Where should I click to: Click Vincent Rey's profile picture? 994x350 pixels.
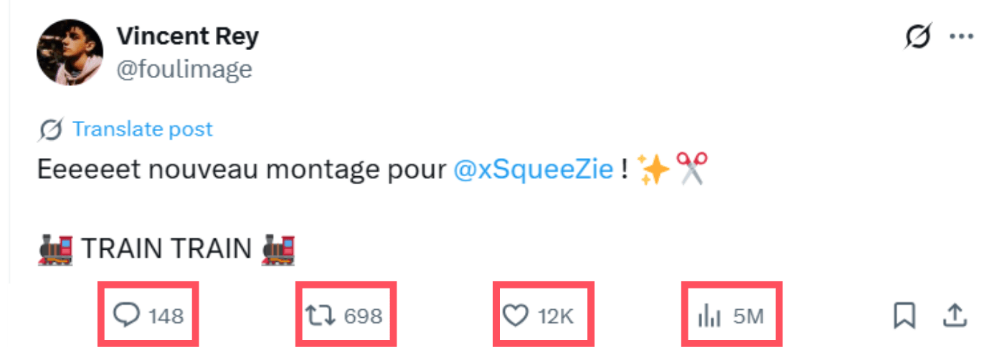click(x=70, y=52)
